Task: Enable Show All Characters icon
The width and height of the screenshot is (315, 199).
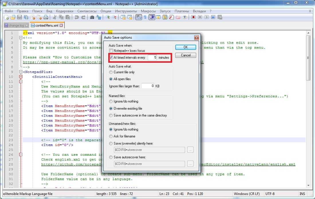Action: (x=145, y=17)
